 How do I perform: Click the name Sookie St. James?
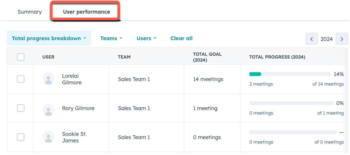(74, 137)
